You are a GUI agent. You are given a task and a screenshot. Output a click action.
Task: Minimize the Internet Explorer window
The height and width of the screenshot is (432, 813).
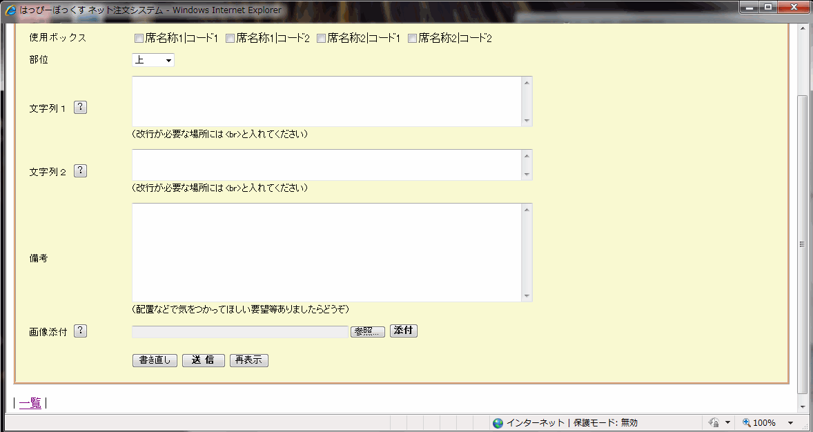tap(750, 8)
